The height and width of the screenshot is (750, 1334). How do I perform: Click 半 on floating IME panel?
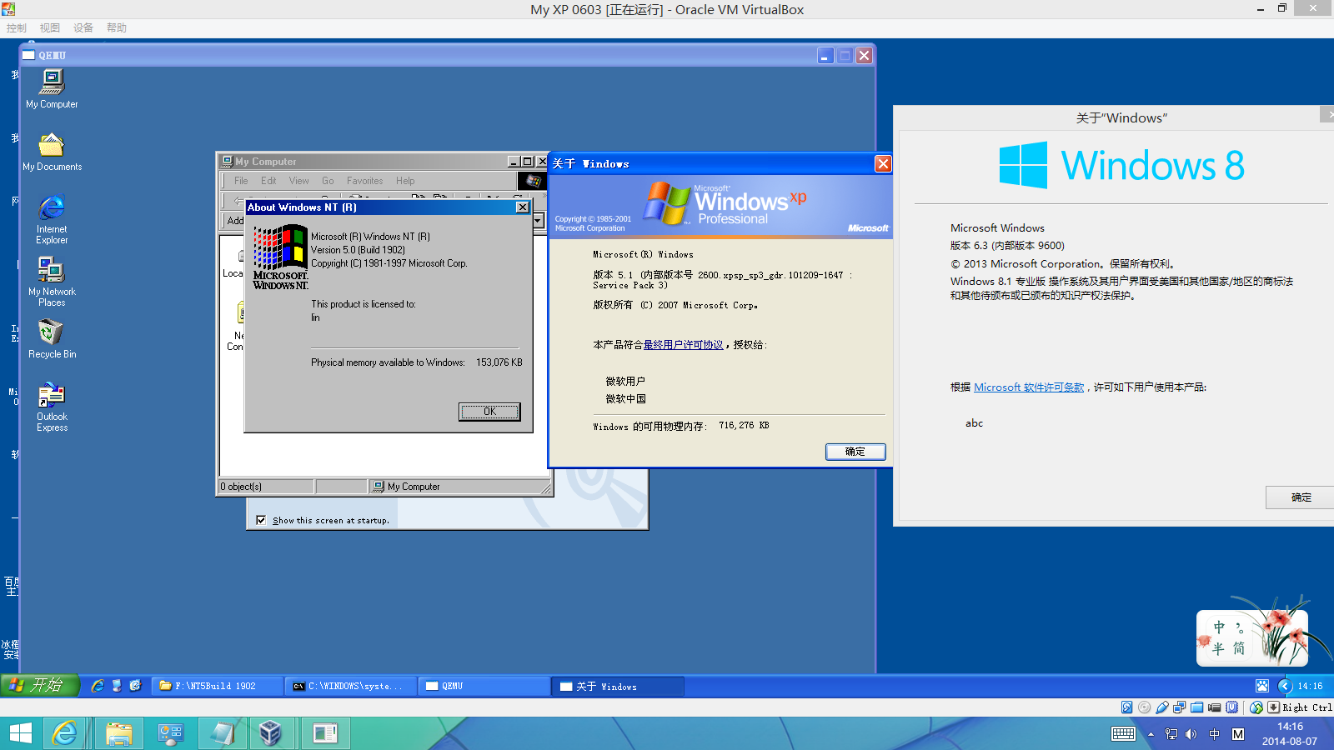point(1219,648)
